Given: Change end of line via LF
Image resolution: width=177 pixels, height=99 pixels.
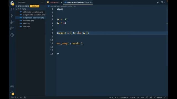Looking at the screenshot, I should (x=138, y=98).
